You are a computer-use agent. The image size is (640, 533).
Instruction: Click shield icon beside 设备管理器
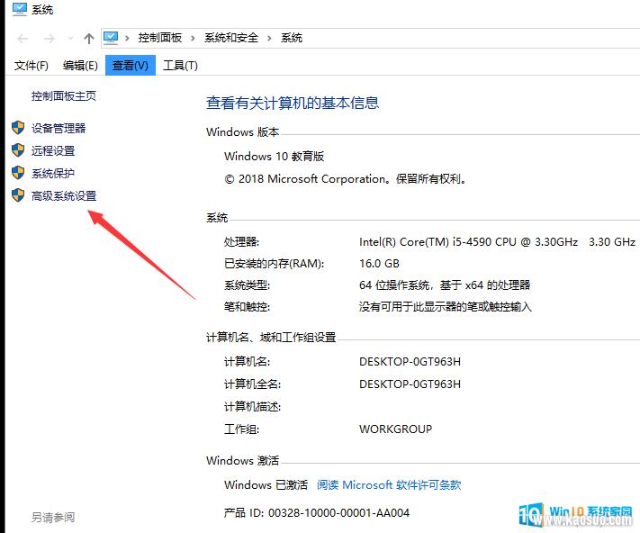tap(18, 128)
